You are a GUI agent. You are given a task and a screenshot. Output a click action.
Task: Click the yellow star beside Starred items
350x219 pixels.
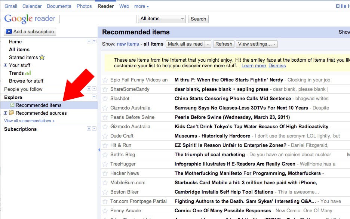tap(42, 57)
